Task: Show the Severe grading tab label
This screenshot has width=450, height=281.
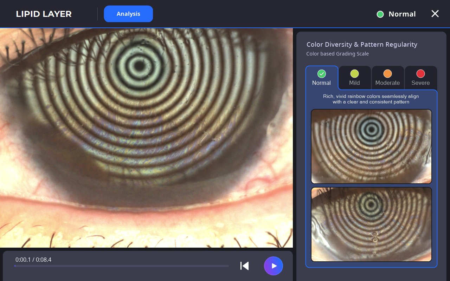Action: (420, 83)
